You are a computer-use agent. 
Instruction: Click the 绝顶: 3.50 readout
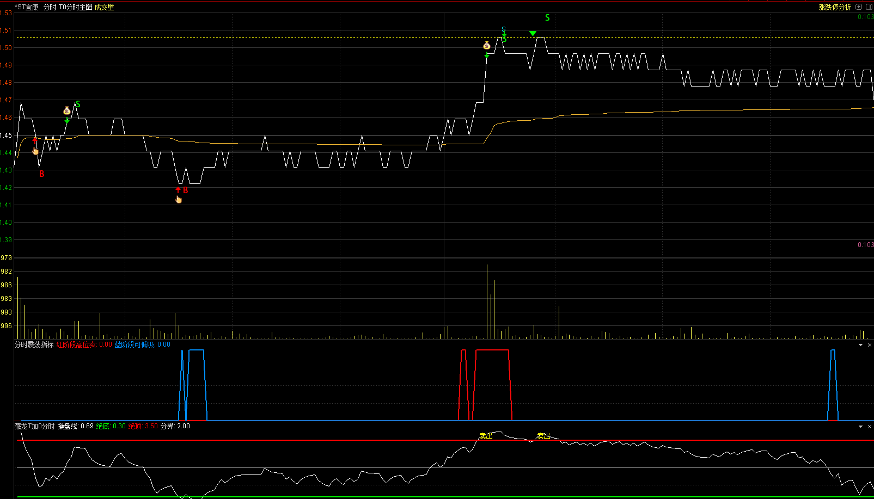(143, 426)
